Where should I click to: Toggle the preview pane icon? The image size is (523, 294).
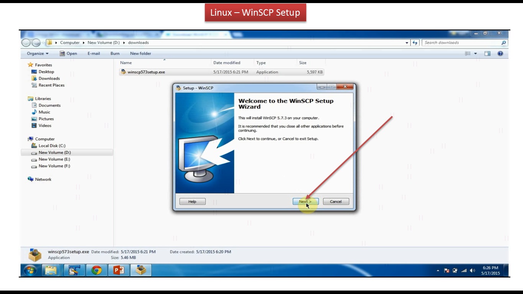point(487,54)
